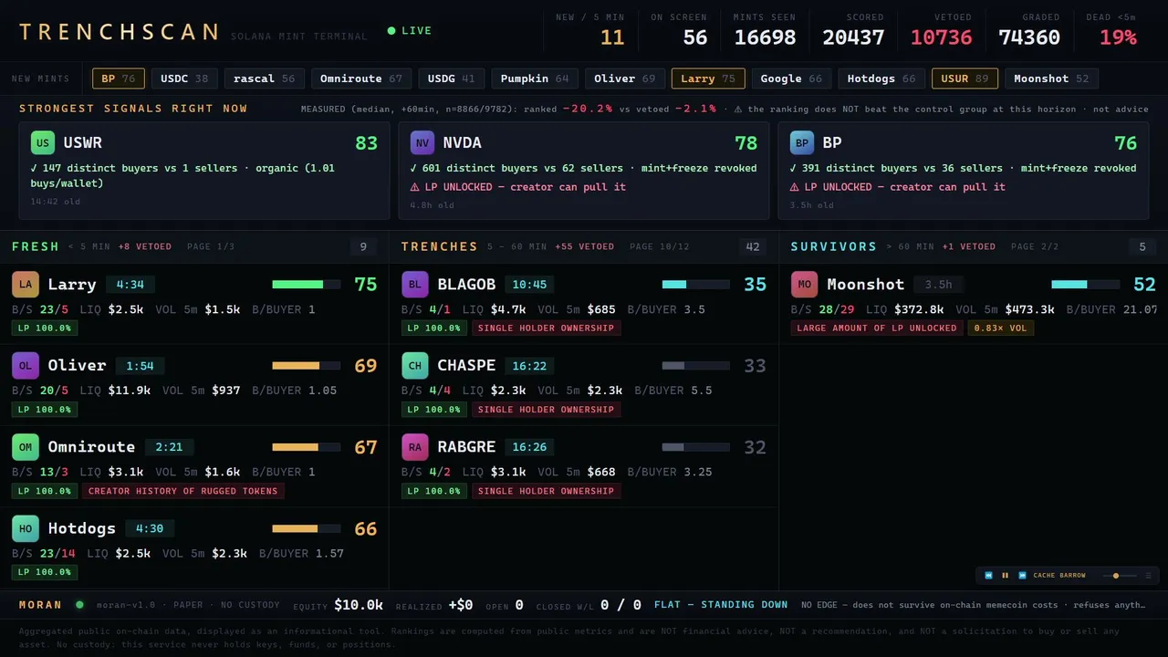Click Hotdogs LP 100.0% tag
Image resolution: width=1168 pixels, height=657 pixels.
(x=45, y=572)
